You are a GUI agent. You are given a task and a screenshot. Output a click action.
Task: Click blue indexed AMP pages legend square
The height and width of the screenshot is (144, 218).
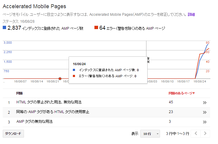click(x=4, y=28)
